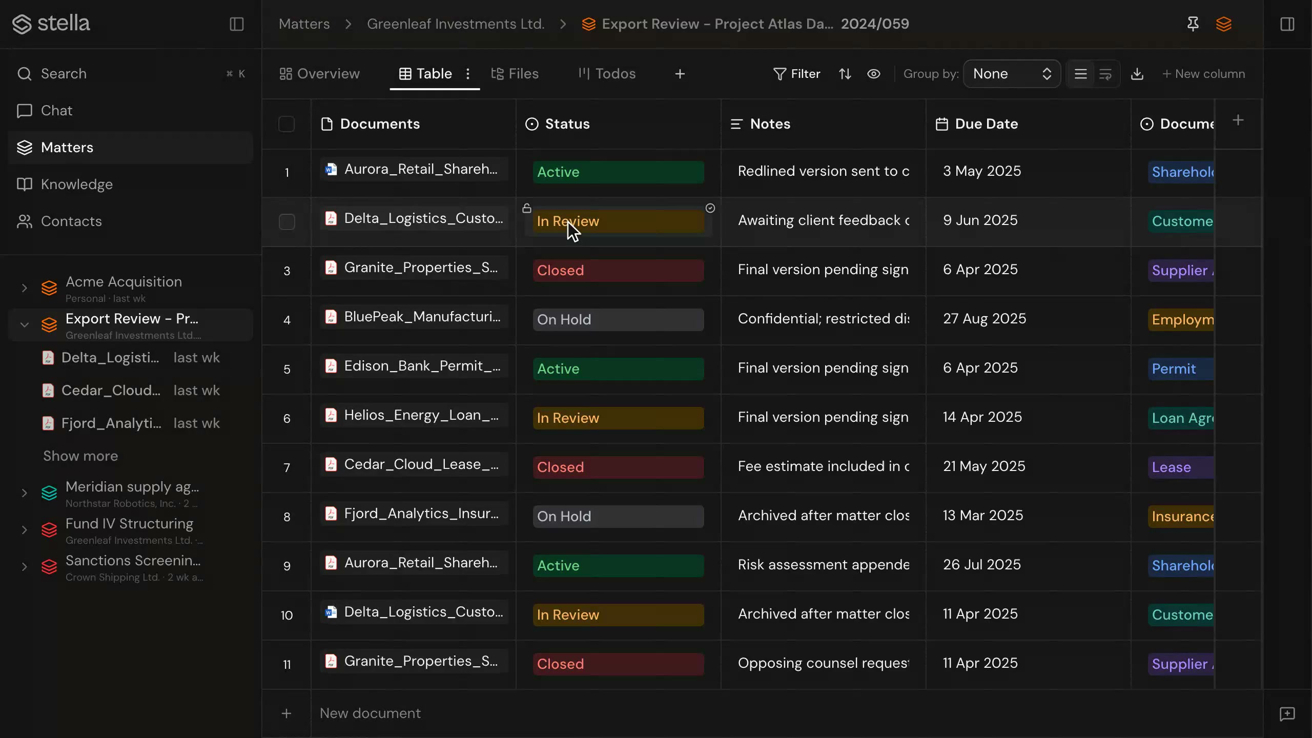
Task: Go to Matters breadcrumb link
Action: tap(304, 24)
